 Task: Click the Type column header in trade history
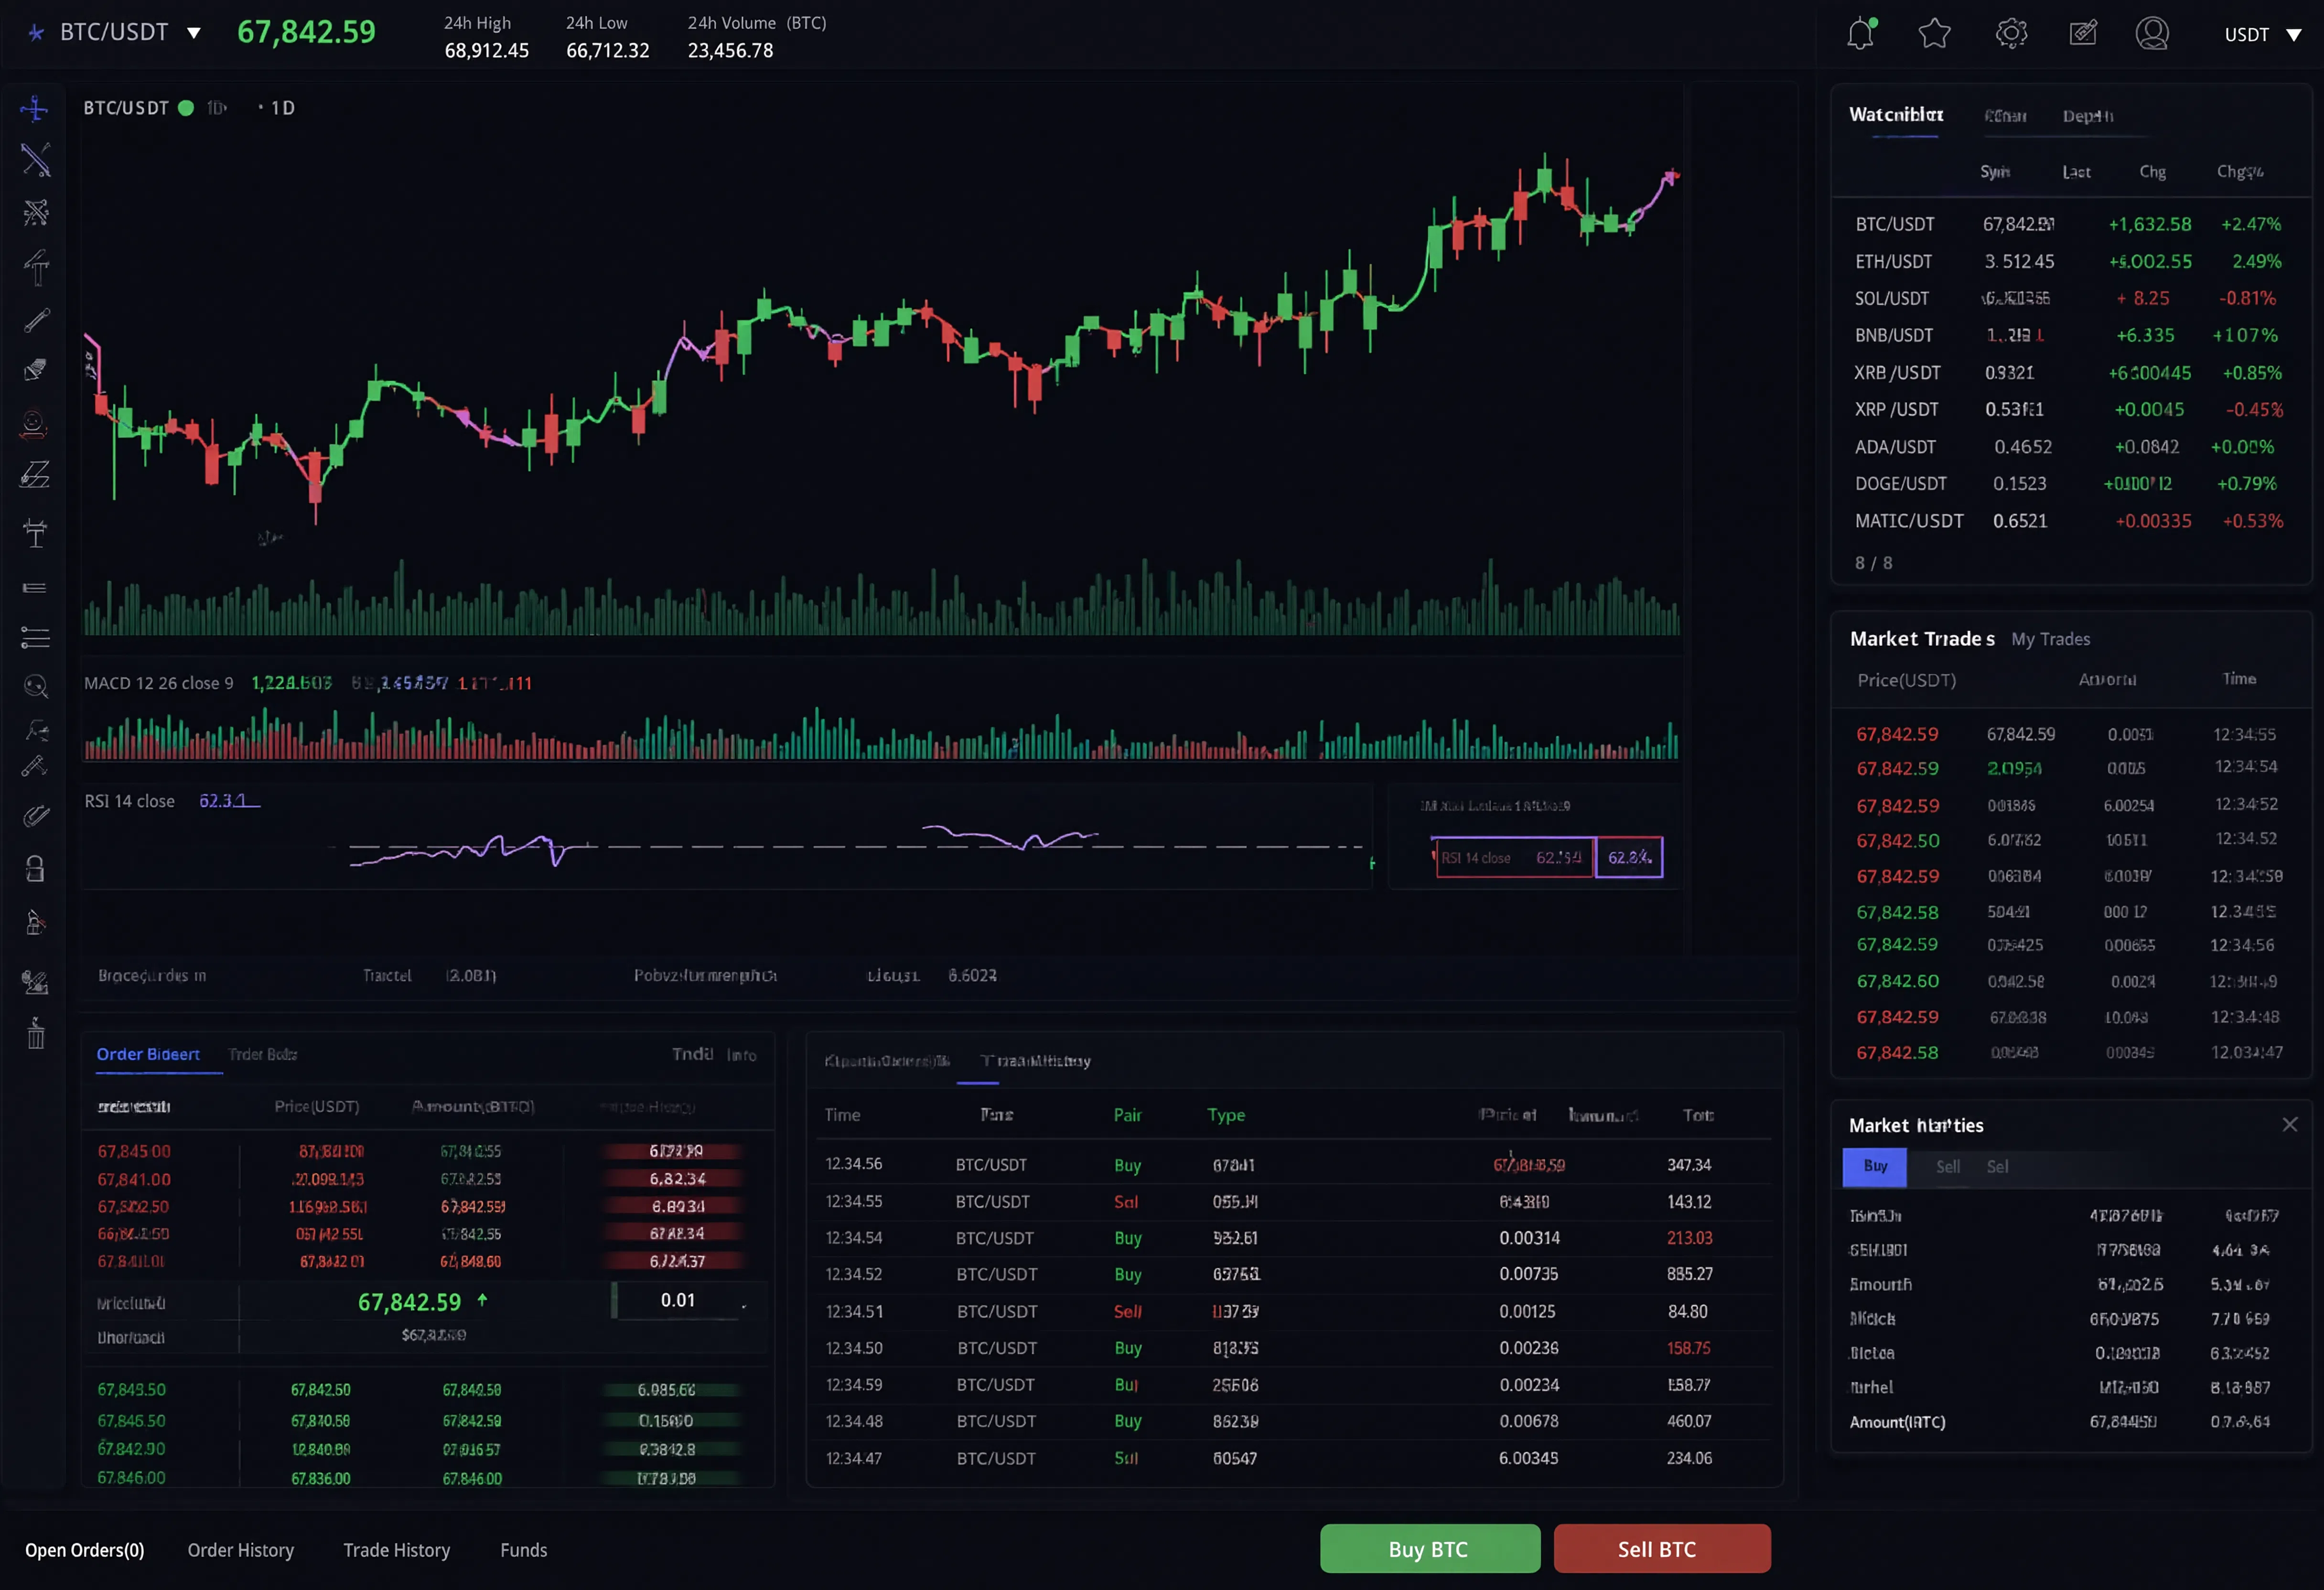pos(1225,1115)
